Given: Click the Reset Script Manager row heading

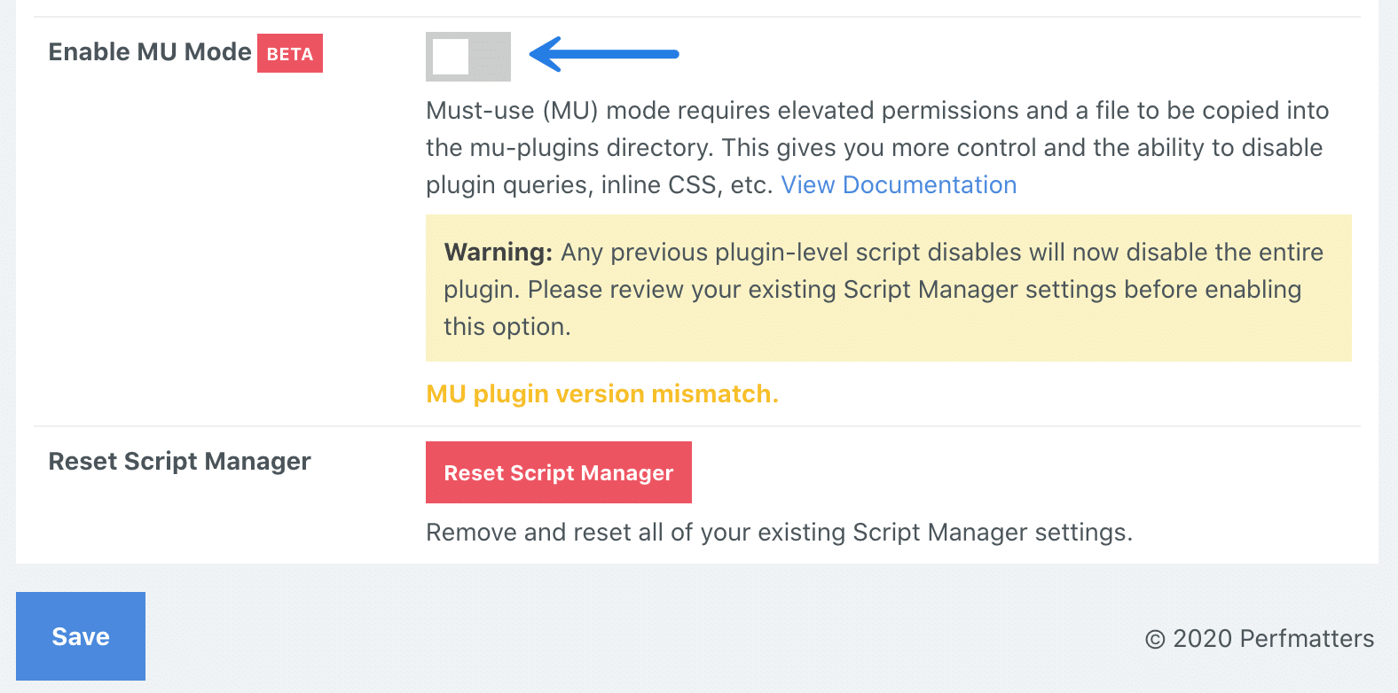Looking at the screenshot, I should (179, 461).
